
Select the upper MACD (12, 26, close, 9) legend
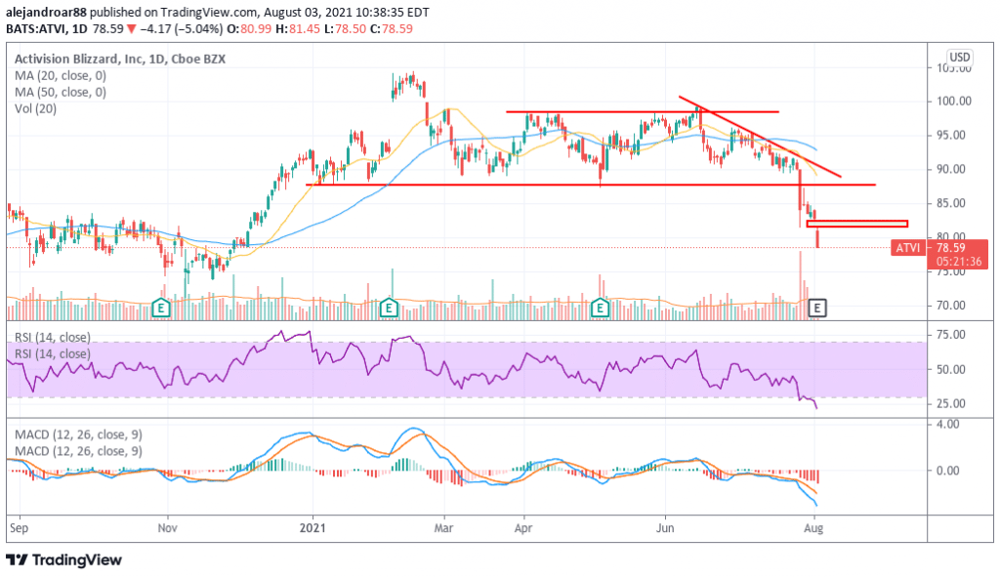coord(78,434)
